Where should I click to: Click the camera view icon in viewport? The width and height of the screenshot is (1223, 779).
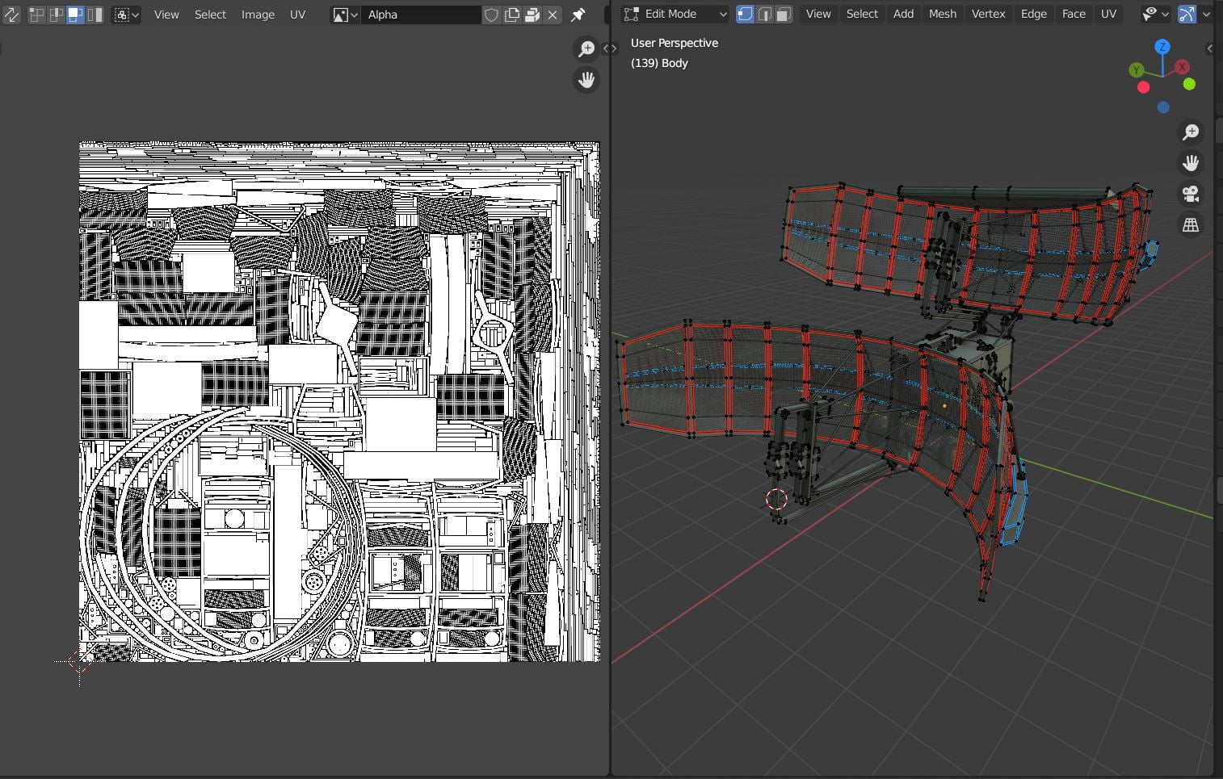(x=1191, y=194)
